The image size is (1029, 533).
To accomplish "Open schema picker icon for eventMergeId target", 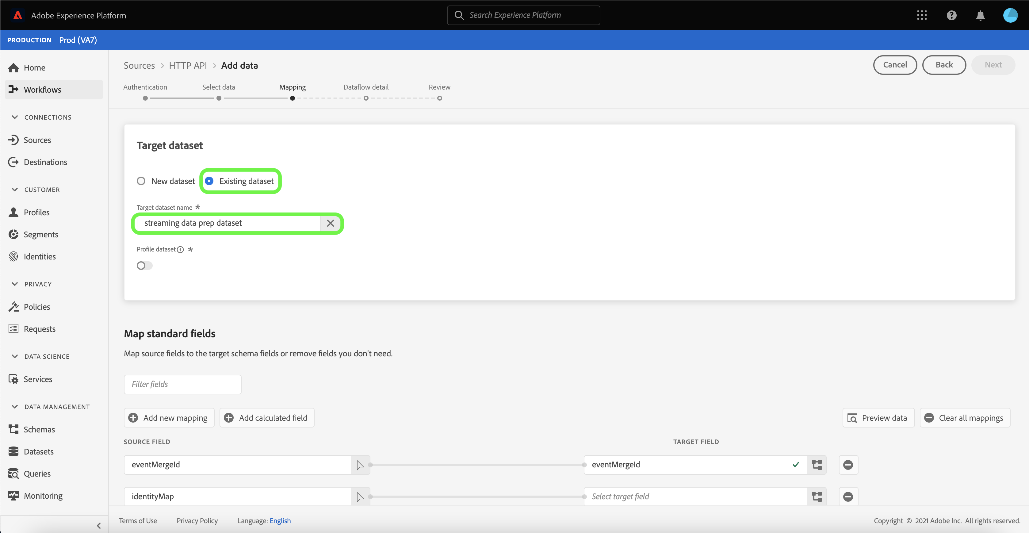I will pyautogui.click(x=817, y=465).
